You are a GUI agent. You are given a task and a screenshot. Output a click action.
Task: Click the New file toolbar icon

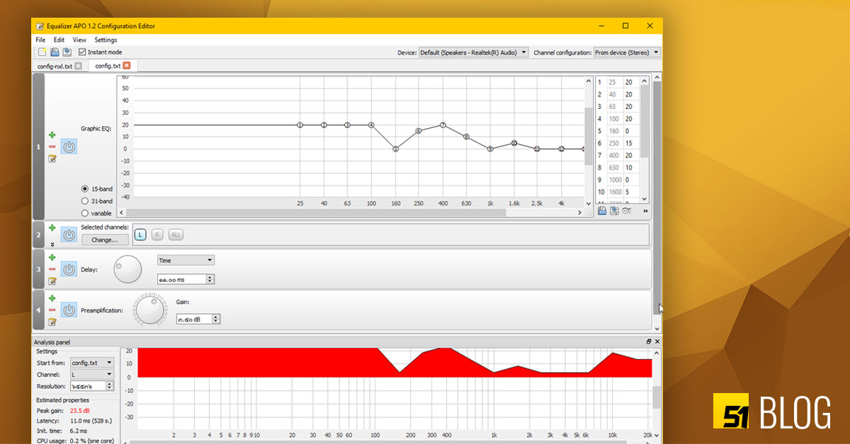(x=42, y=52)
